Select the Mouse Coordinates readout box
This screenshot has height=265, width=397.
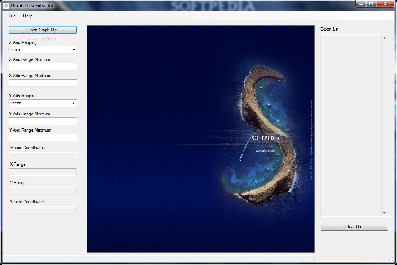click(43, 156)
